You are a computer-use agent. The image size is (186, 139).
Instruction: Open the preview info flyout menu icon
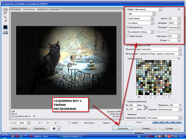(x=34, y=116)
